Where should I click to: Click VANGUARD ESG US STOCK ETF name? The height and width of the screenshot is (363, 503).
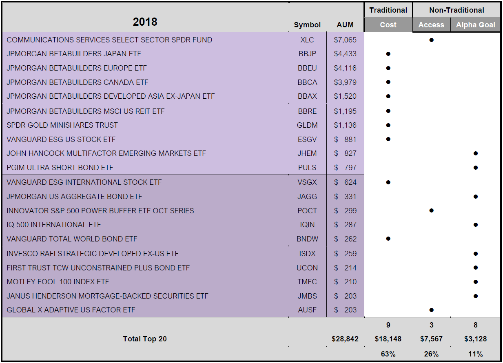61,139
